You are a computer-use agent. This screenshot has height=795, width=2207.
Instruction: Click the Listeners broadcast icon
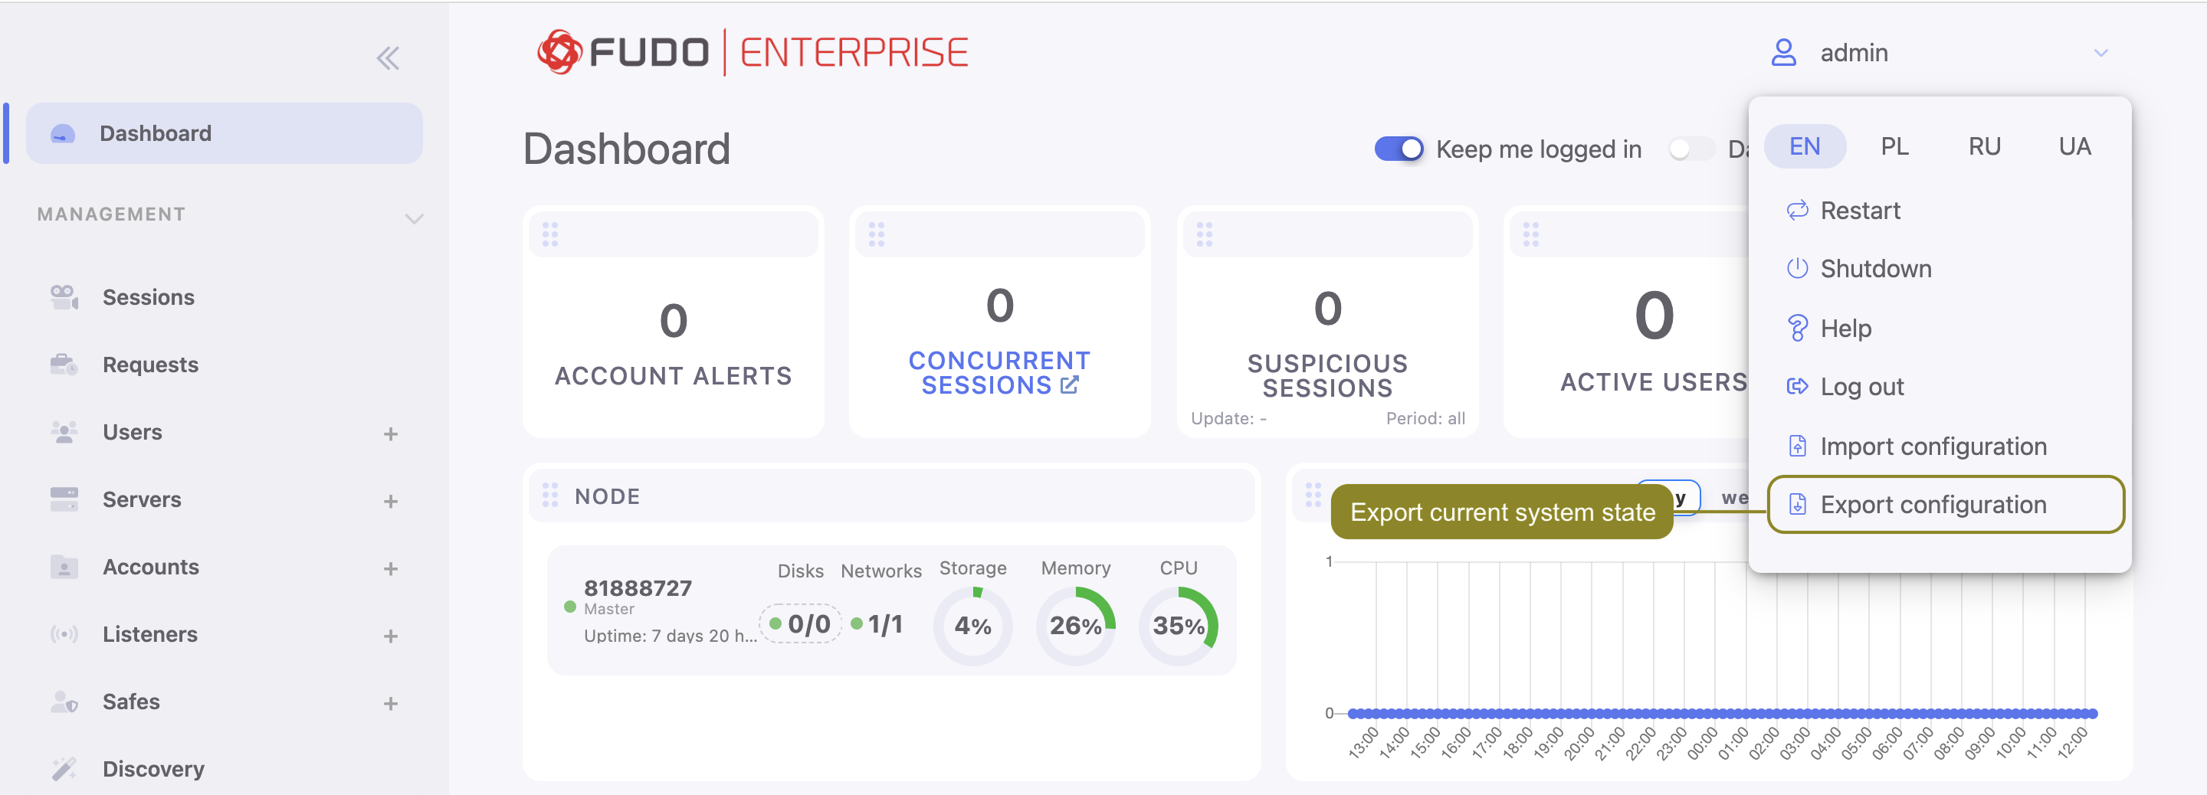point(64,634)
